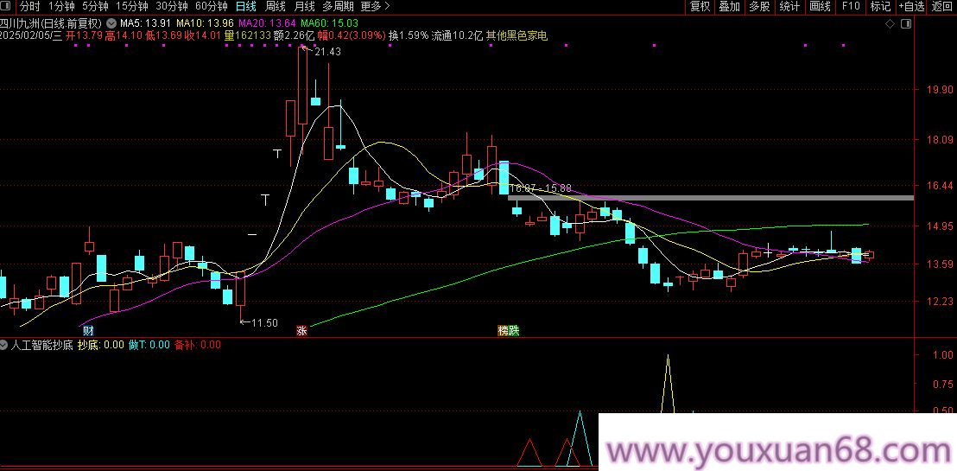The width and height of the screenshot is (957, 471).
Task: Open the 画线 drawing tools
Action: [x=820, y=7]
